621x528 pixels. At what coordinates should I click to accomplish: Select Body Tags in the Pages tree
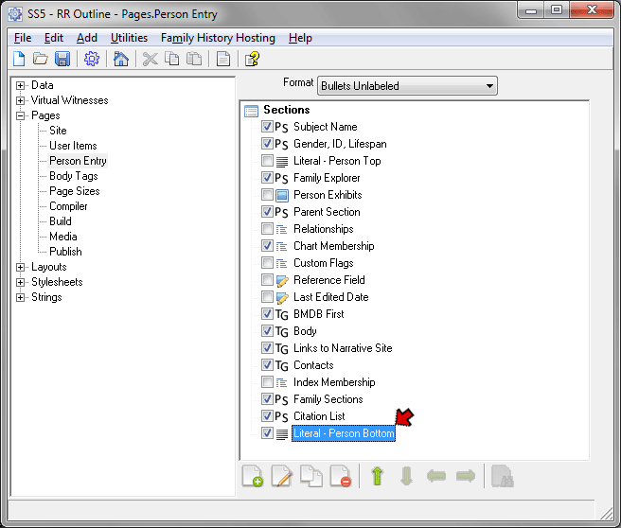[73, 176]
